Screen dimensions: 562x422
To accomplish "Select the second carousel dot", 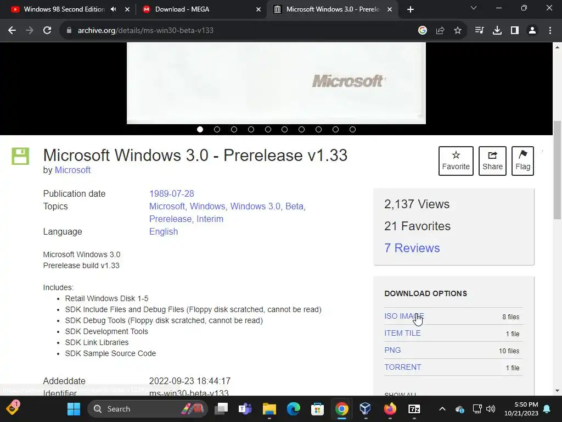I will (x=217, y=130).
